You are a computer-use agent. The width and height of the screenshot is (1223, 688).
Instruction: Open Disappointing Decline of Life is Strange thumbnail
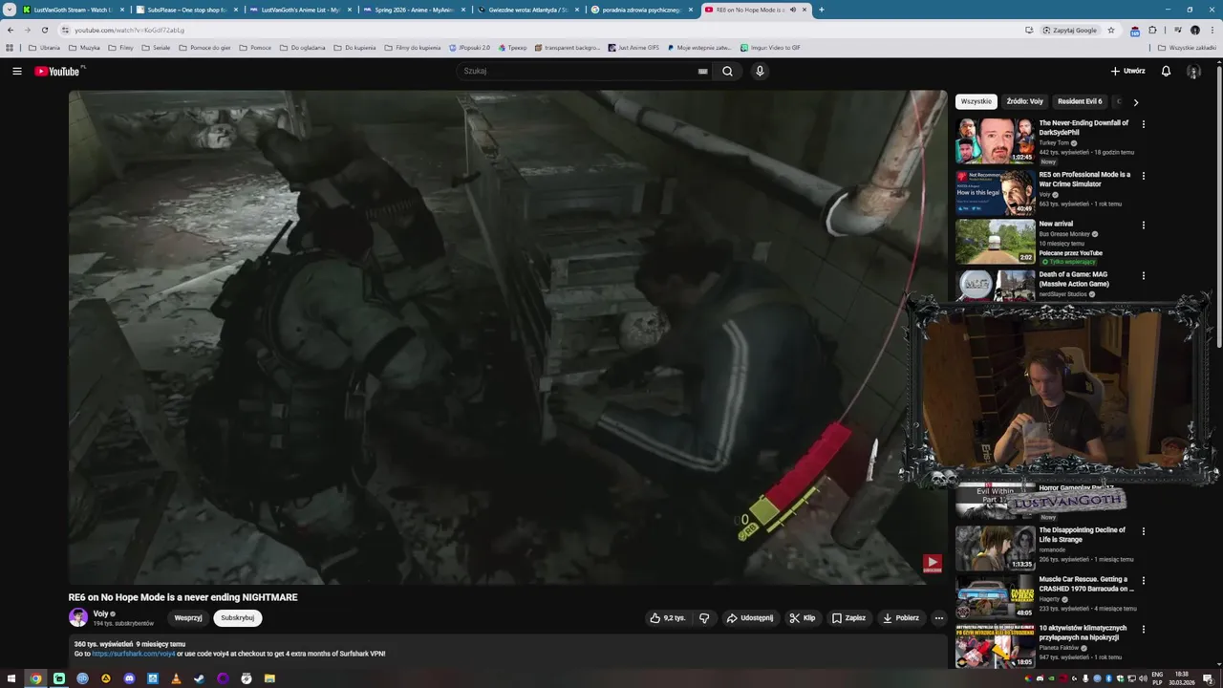pos(995,548)
